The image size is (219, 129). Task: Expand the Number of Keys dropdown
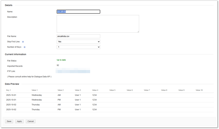tap(78, 47)
